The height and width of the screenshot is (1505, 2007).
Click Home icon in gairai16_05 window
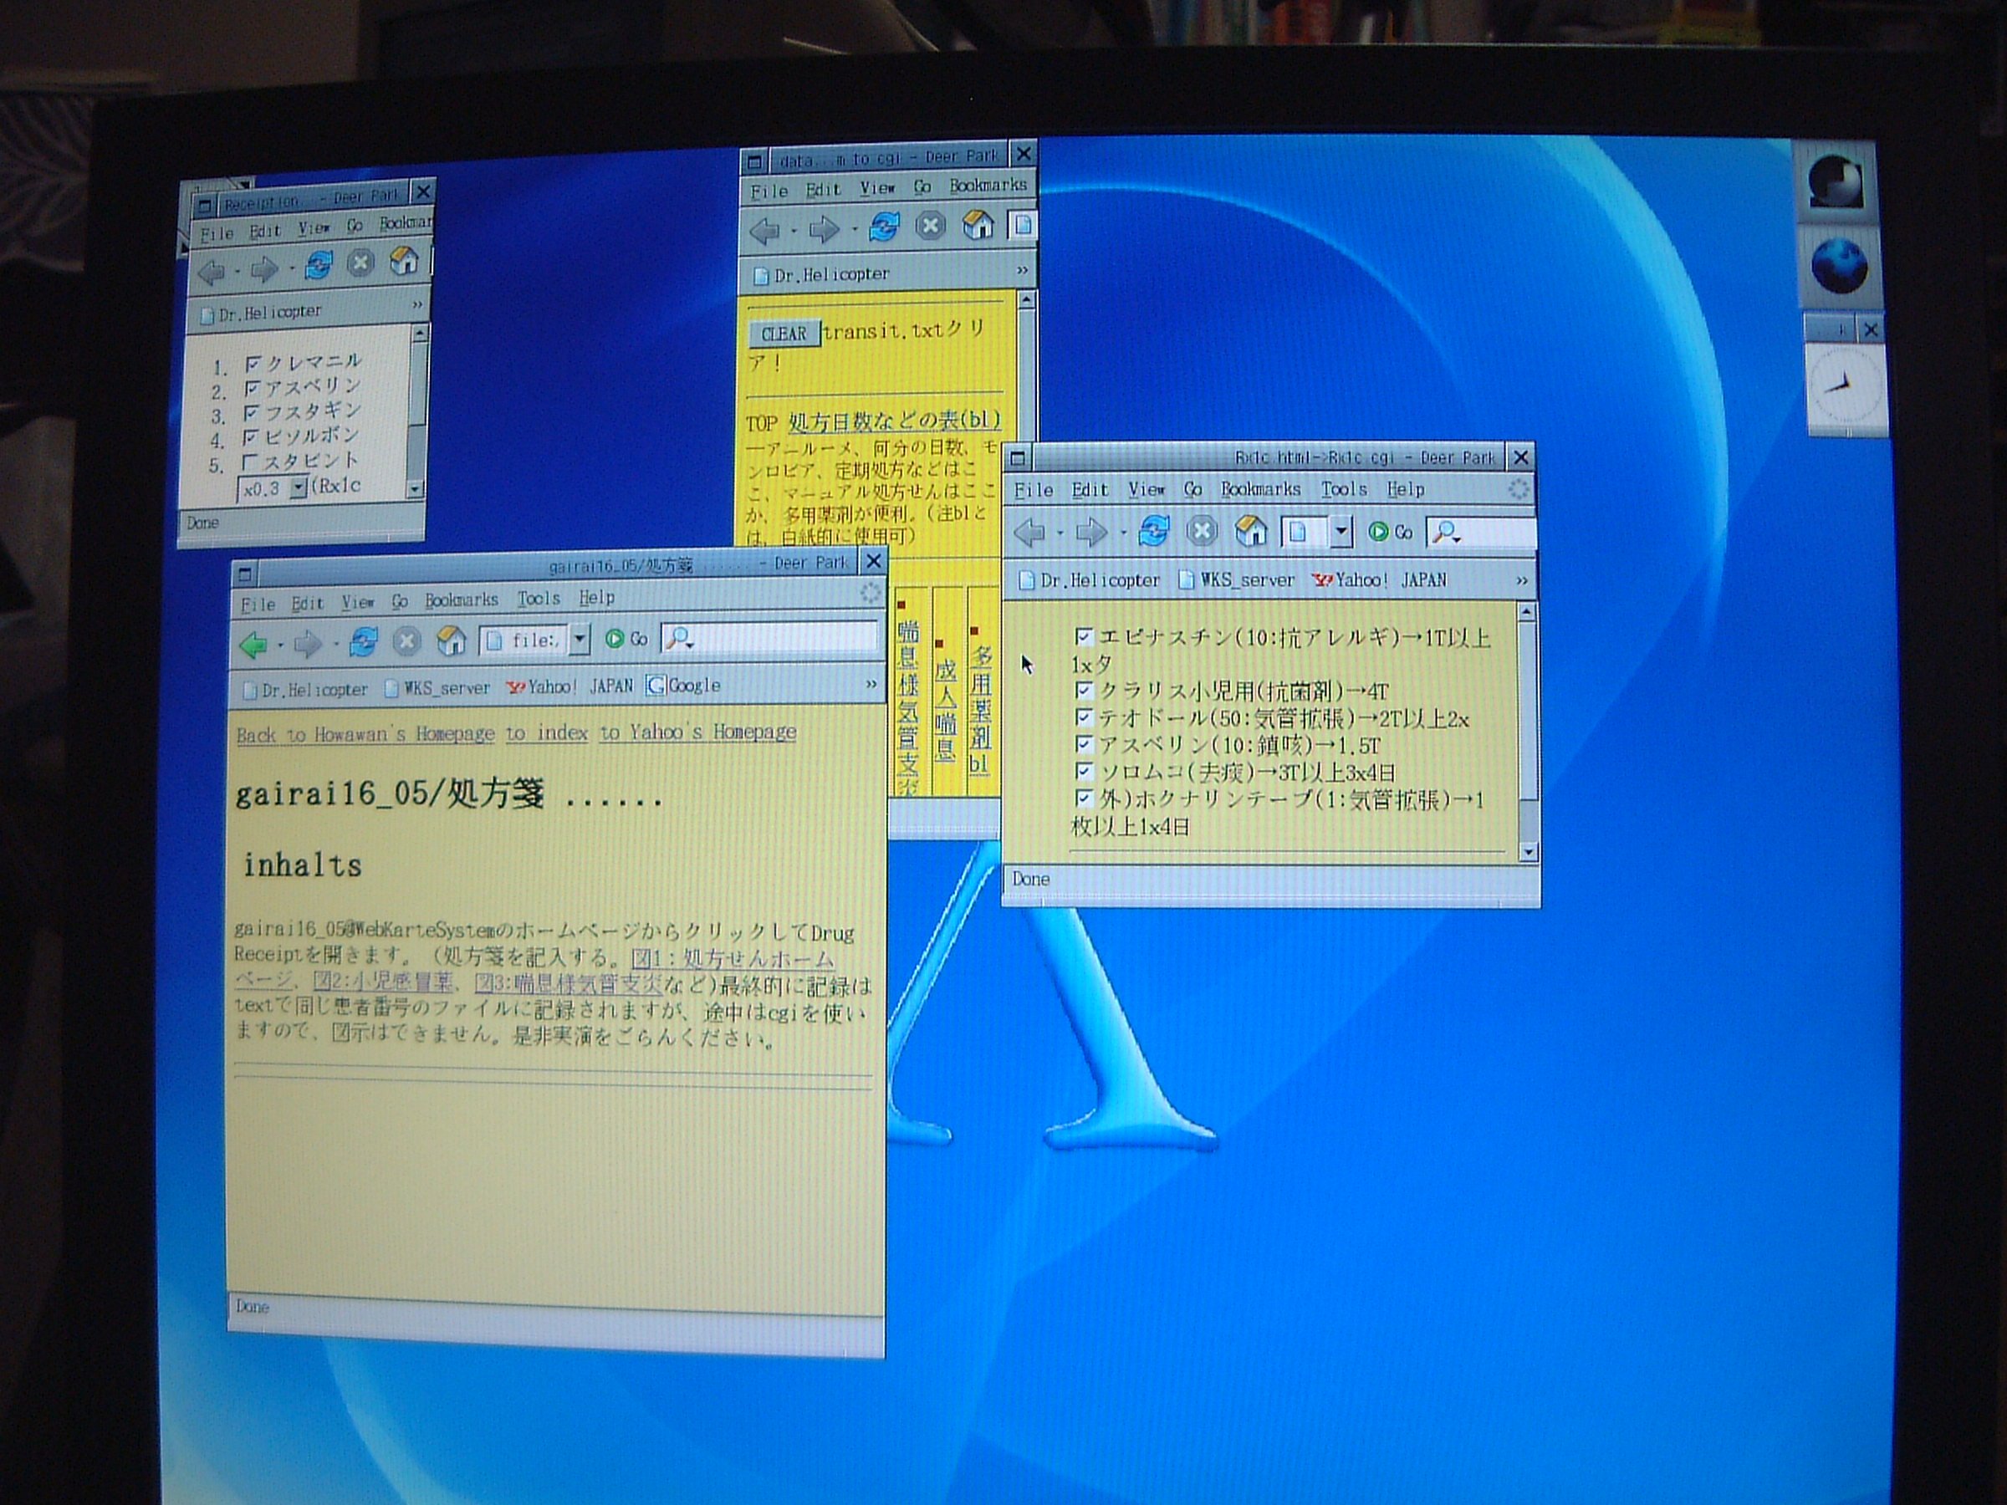[451, 640]
